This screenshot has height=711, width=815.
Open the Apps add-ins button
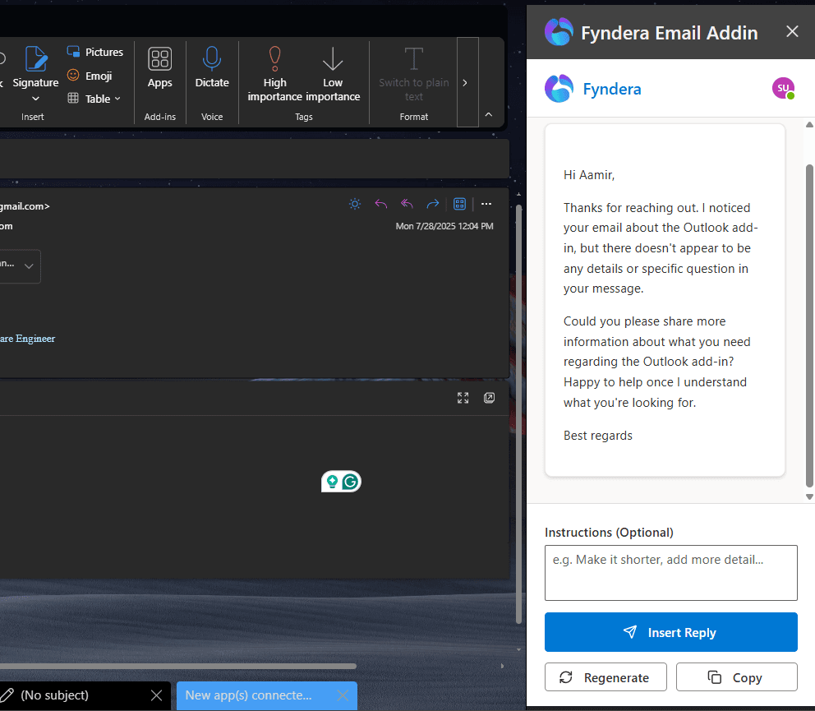159,67
